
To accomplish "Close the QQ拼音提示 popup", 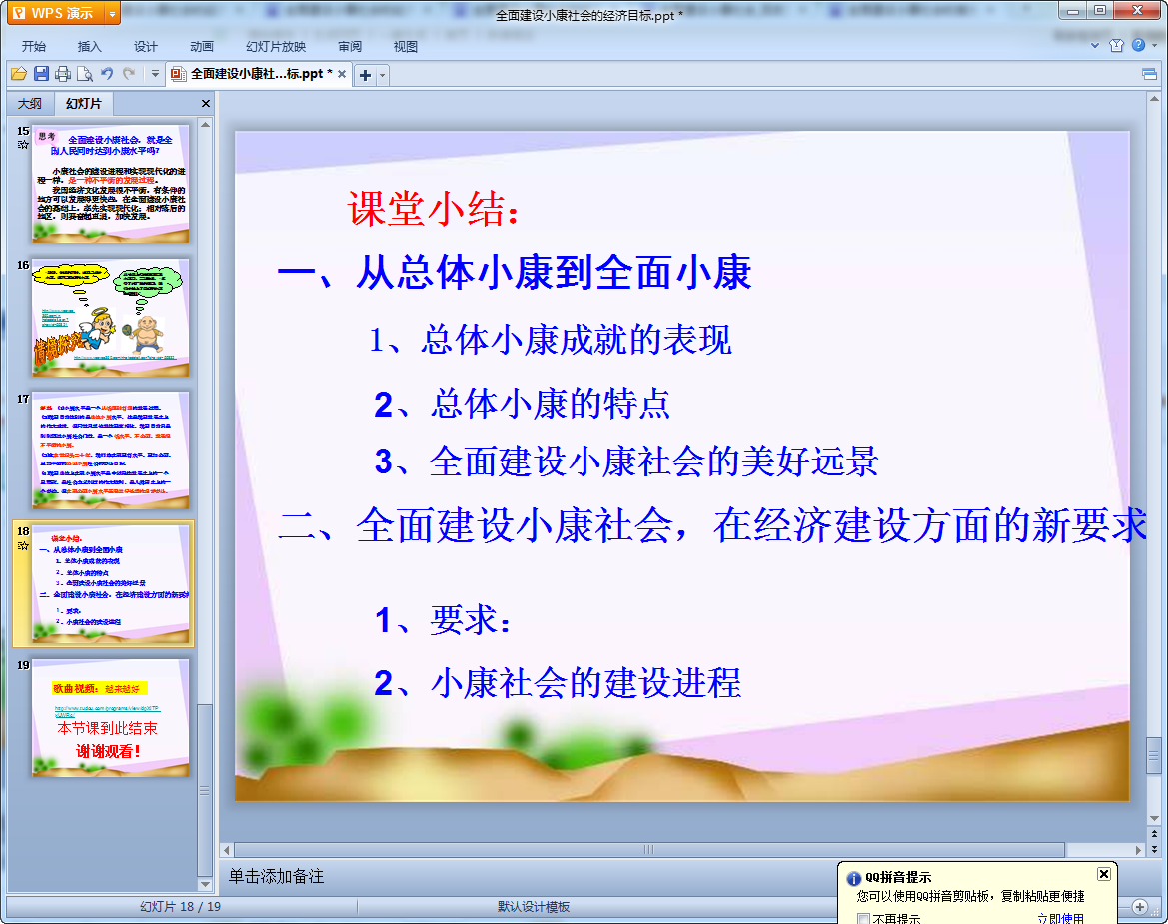I will click(1104, 874).
